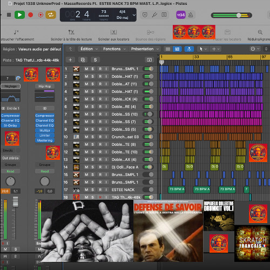Viewport: 270px width, 270px height.
Task: Toggle the Catch playhead button
Action: click(189, 49)
